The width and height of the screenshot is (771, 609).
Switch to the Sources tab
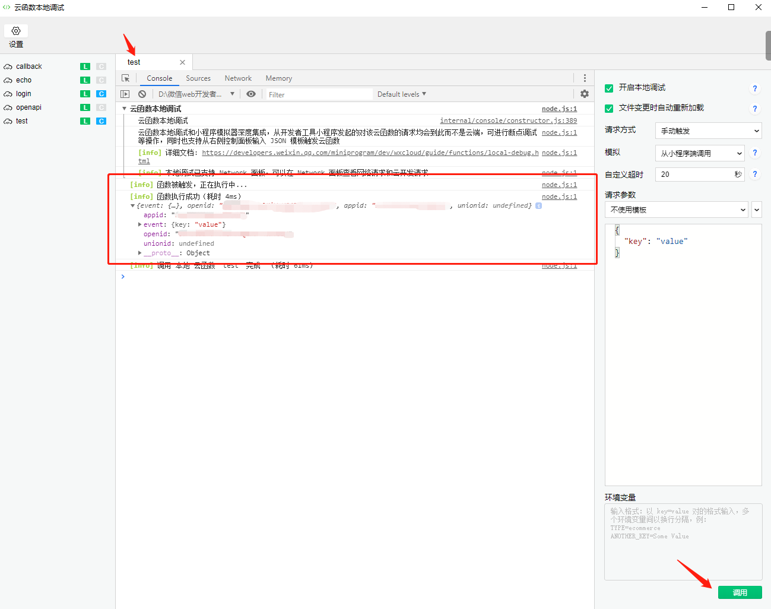coord(198,78)
